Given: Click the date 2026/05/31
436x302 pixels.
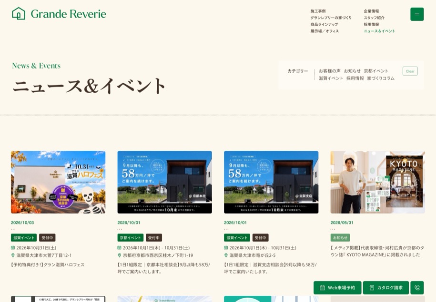Looking at the screenshot, I should (x=342, y=223).
